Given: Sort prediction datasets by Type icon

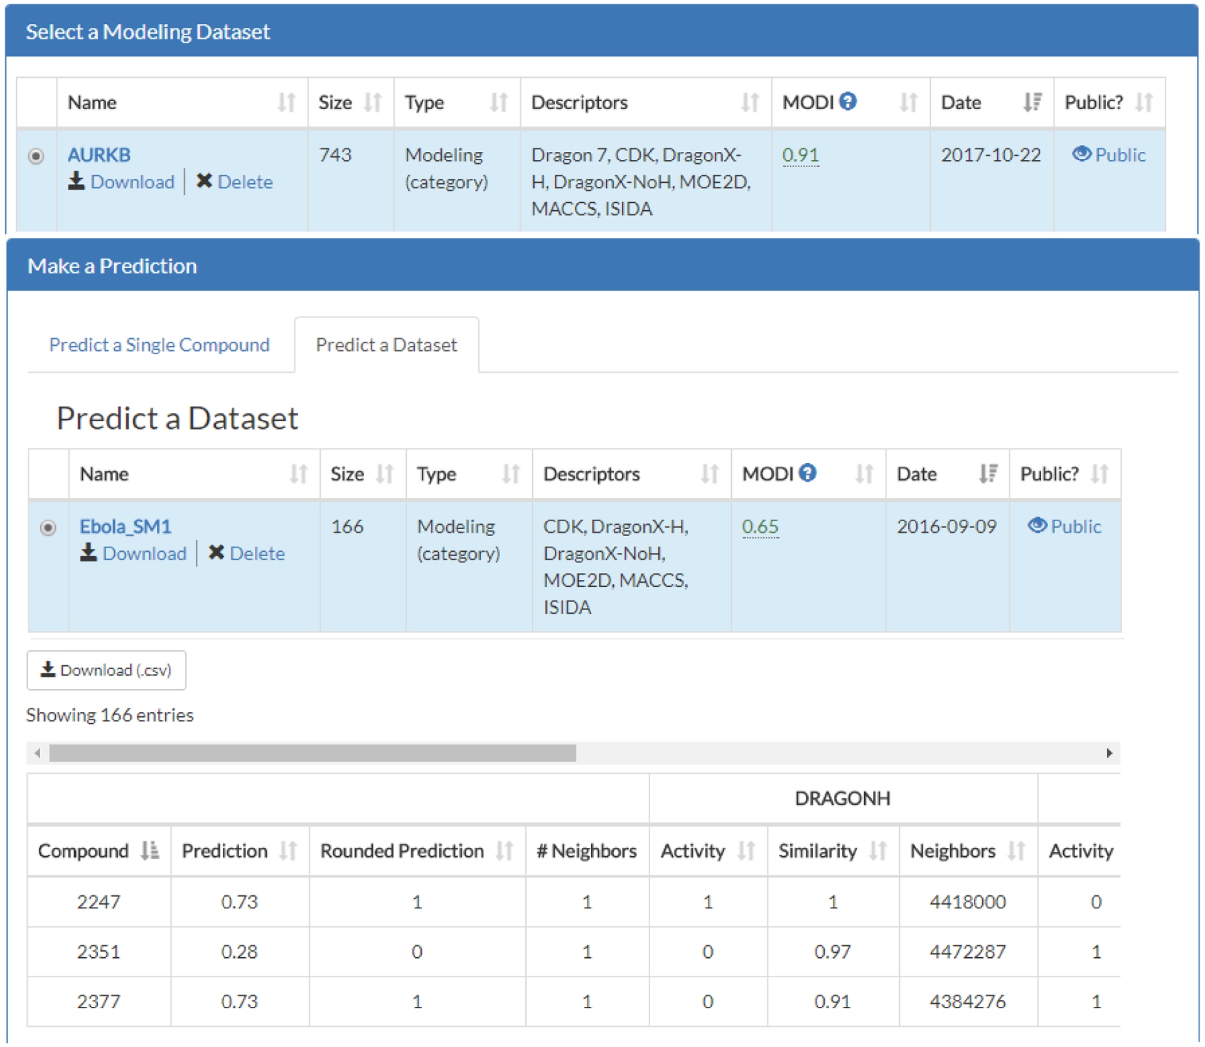Looking at the screenshot, I should coord(511,474).
